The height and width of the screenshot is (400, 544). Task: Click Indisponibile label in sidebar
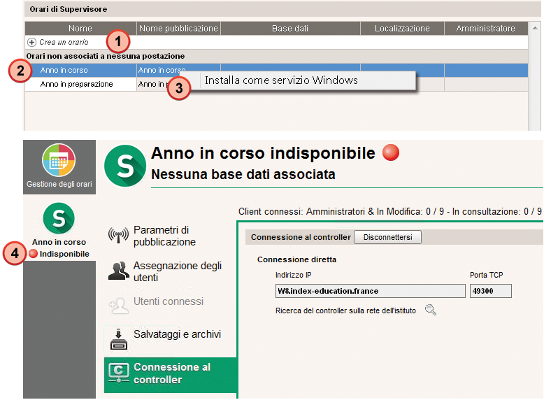(64, 254)
